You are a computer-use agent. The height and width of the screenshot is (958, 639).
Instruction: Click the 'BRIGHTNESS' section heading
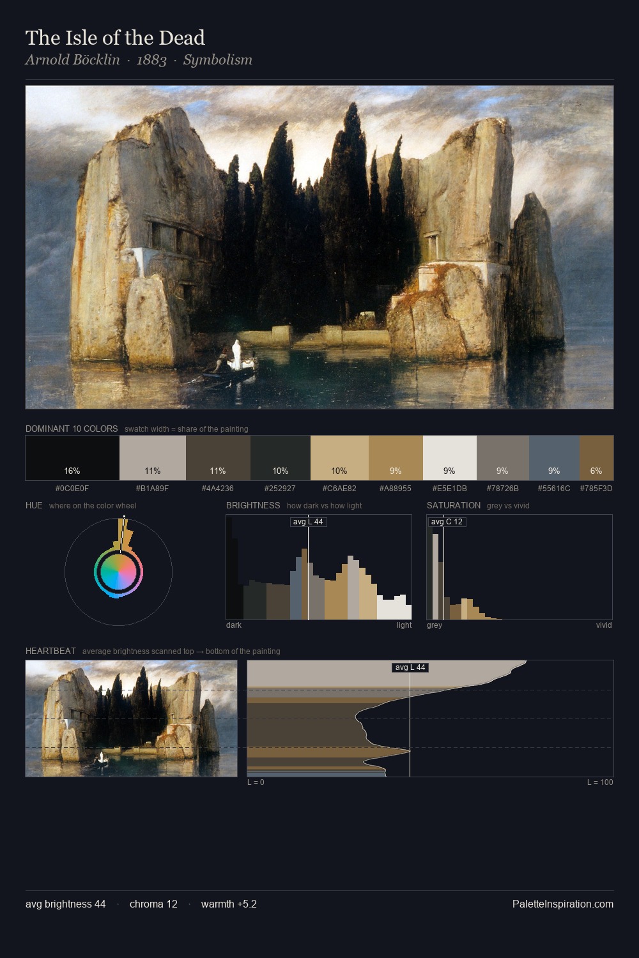(253, 505)
